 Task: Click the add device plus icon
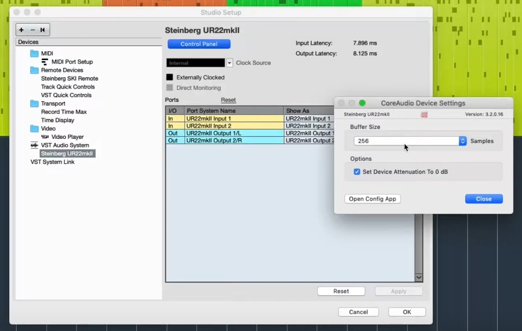(x=21, y=30)
